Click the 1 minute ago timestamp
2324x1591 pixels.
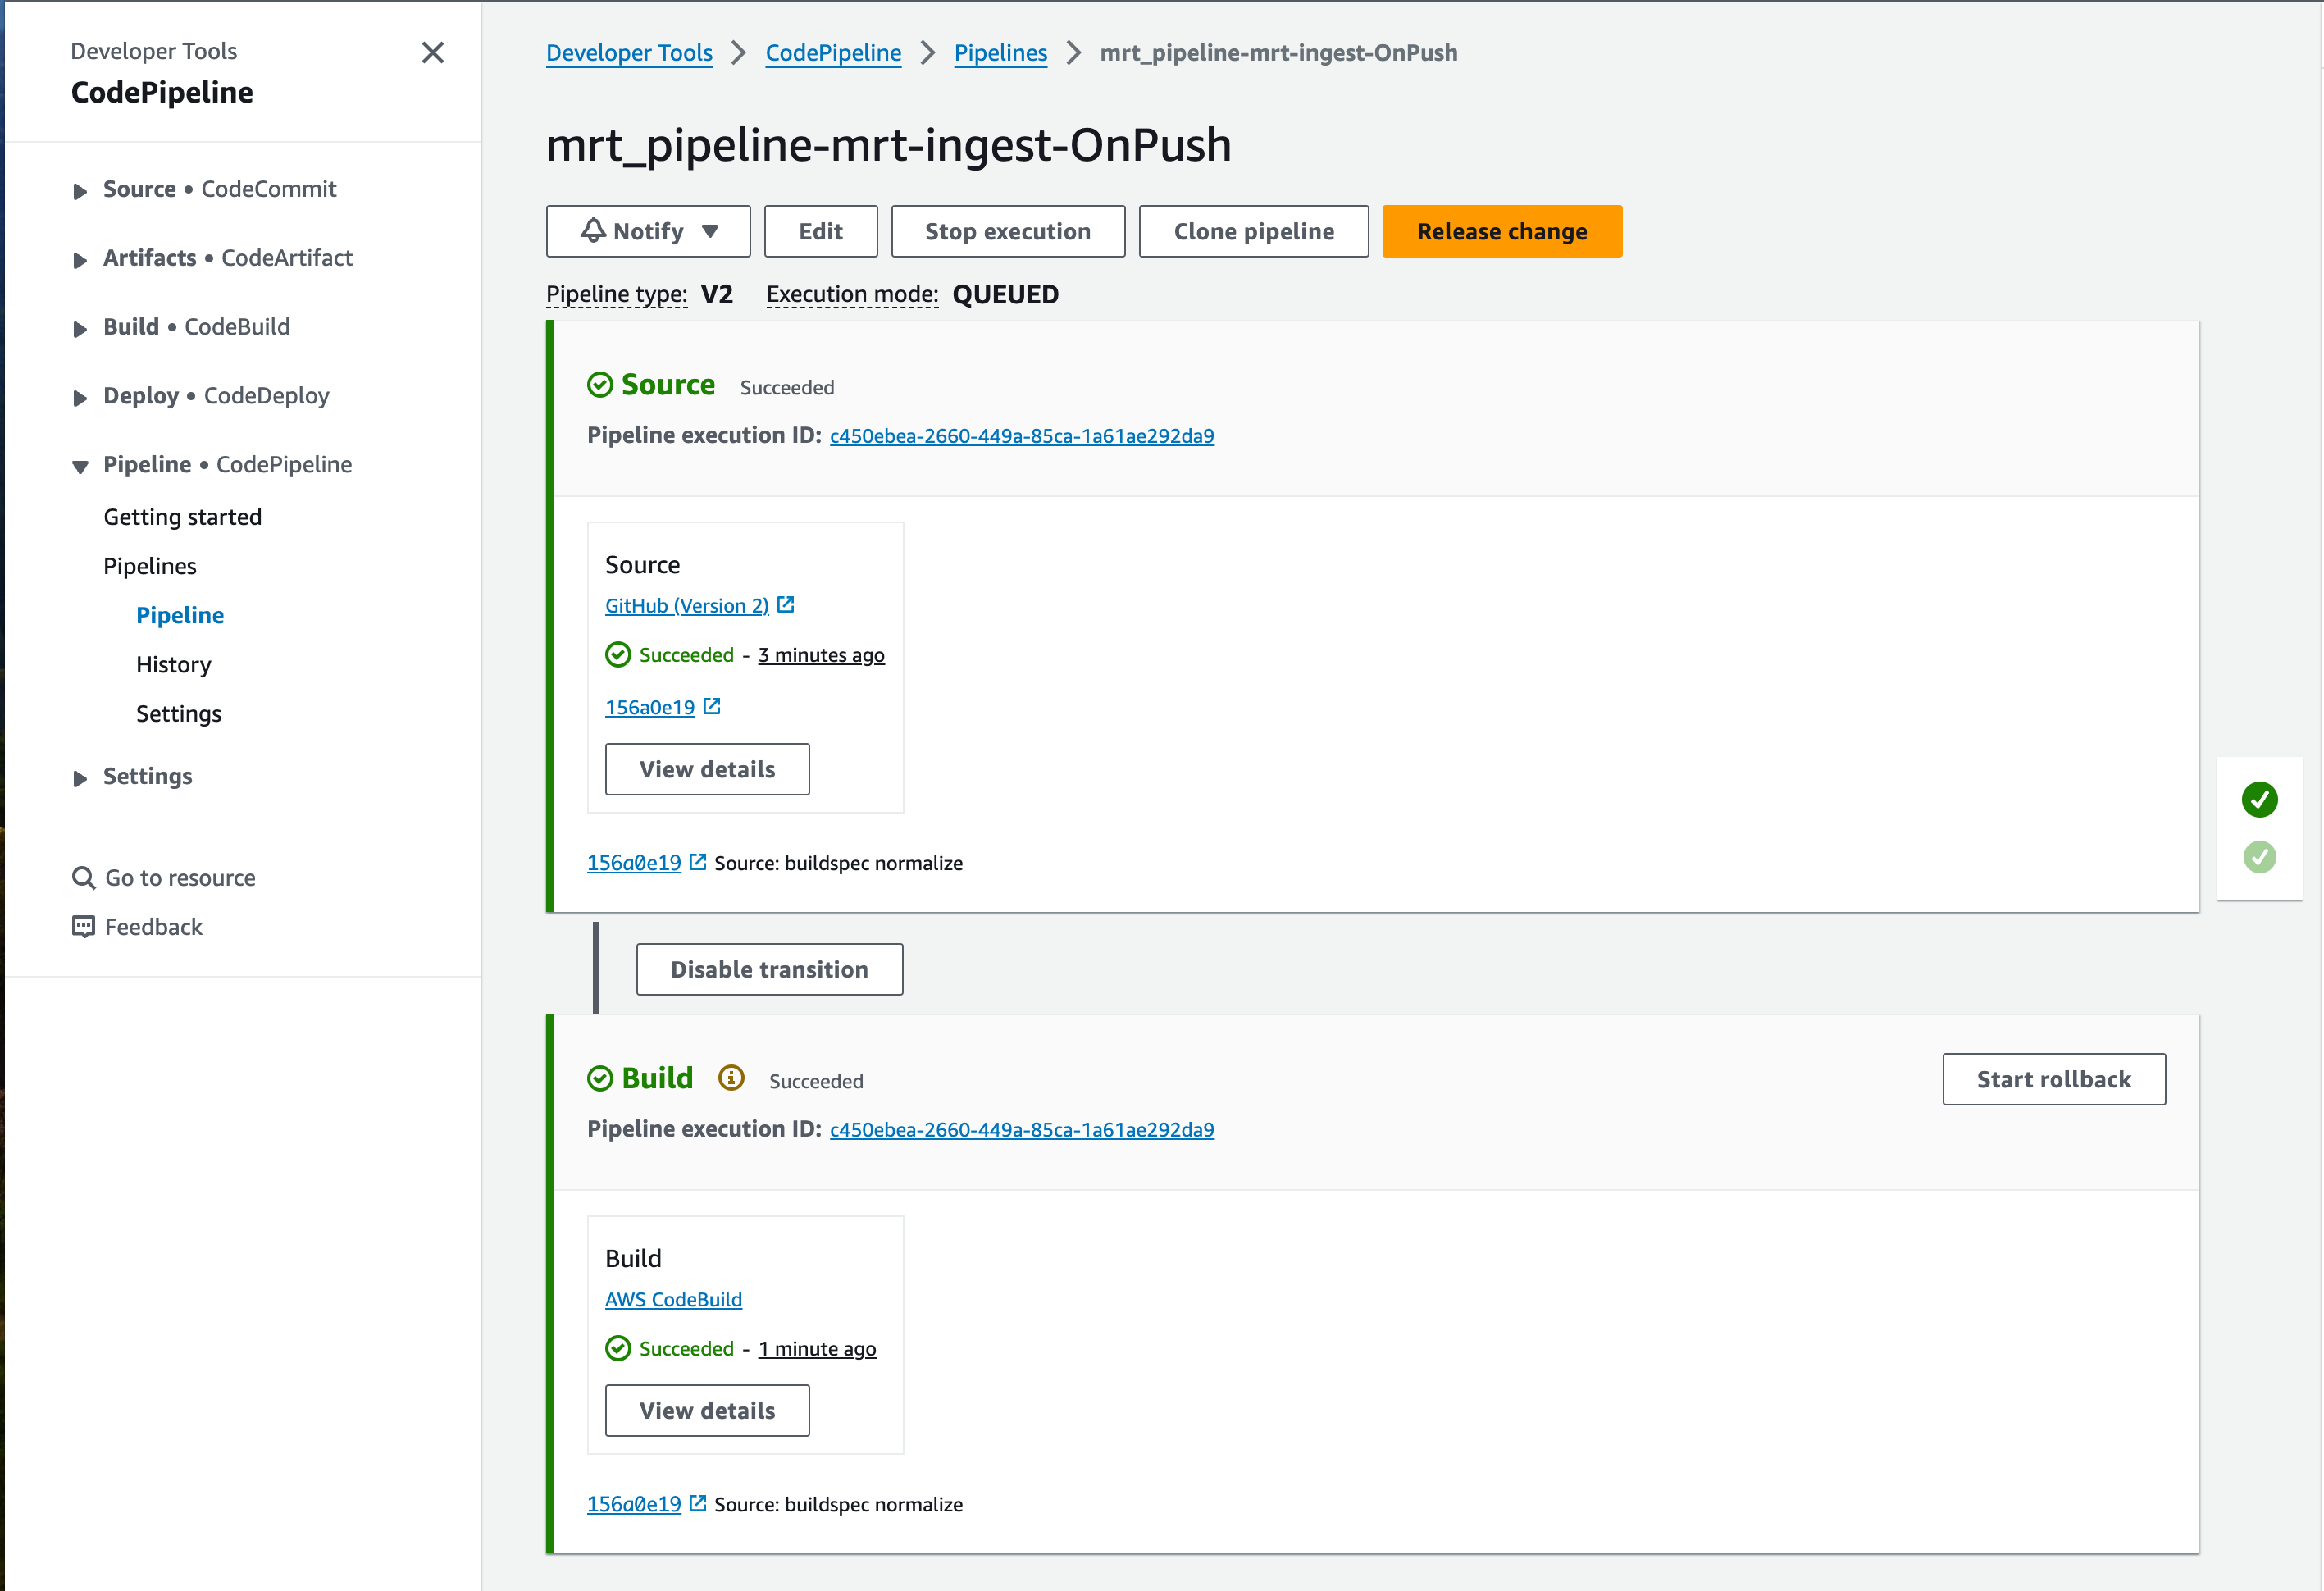point(817,1349)
